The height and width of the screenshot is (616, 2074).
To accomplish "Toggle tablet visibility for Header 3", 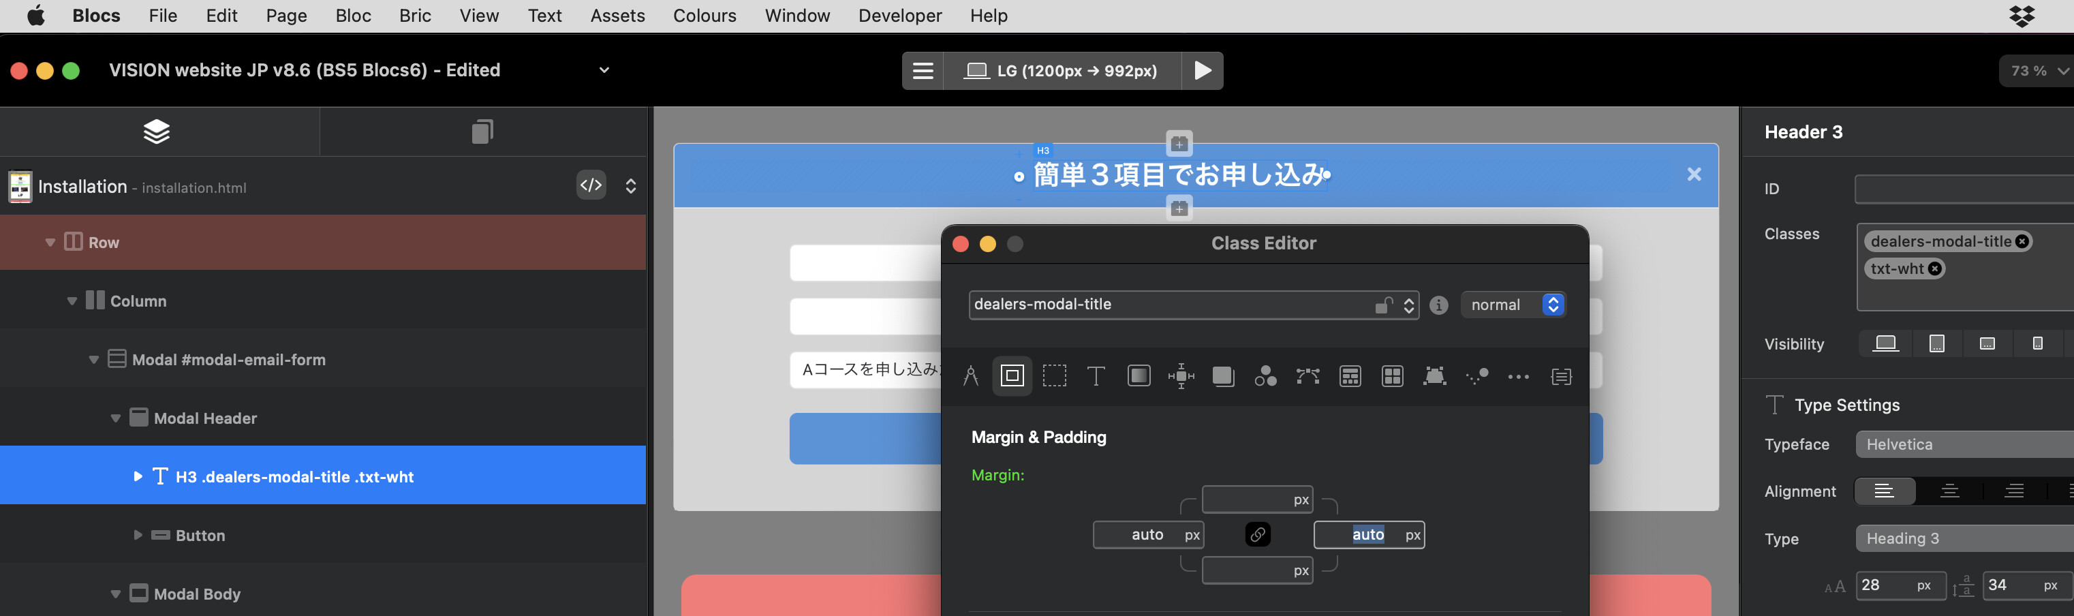I will point(1936,344).
